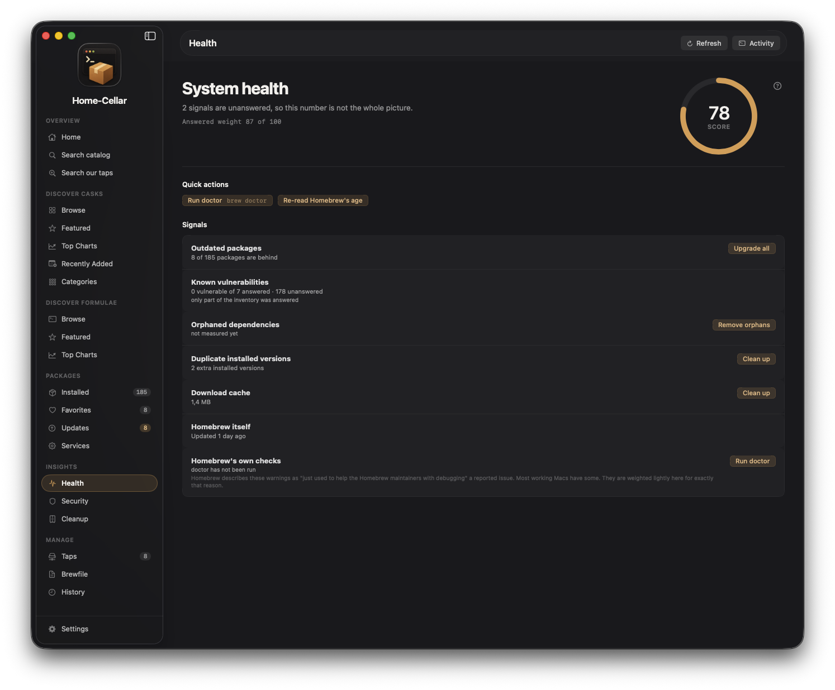The width and height of the screenshot is (835, 690).
Task: Click '2 extra installed versions' text
Action: pos(227,368)
